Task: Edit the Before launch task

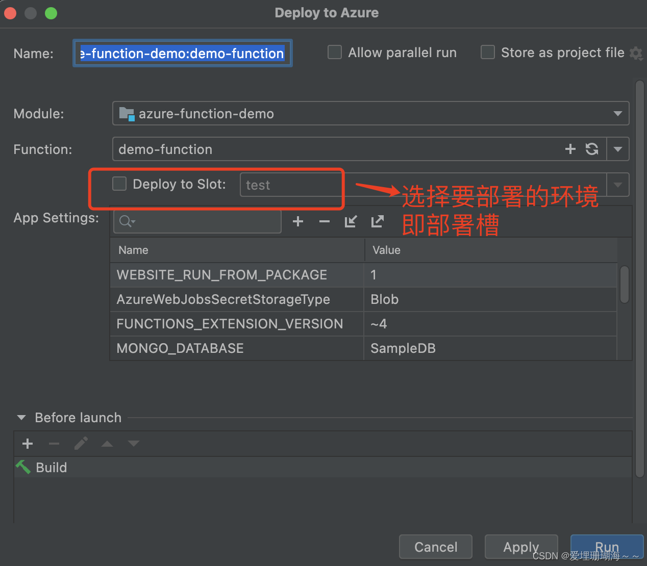Action: click(81, 444)
